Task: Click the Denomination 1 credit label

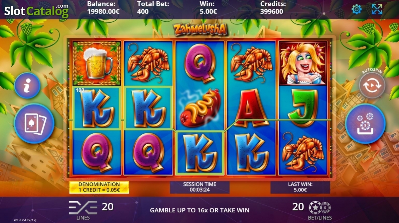Action: tap(99, 187)
